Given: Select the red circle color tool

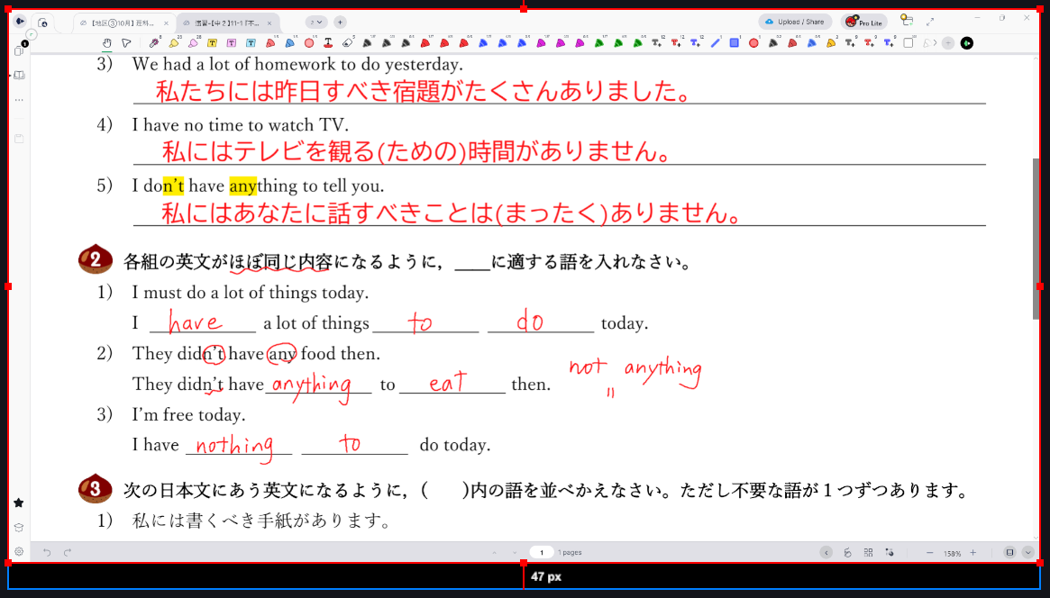Looking at the screenshot, I should click(309, 42).
